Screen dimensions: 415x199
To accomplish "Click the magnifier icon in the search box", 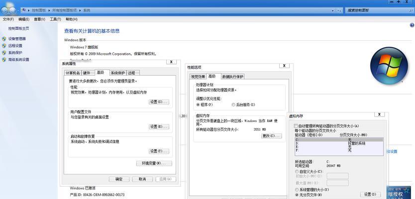I will coord(411,10).
